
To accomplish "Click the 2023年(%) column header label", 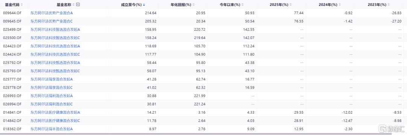I will 377,4.
